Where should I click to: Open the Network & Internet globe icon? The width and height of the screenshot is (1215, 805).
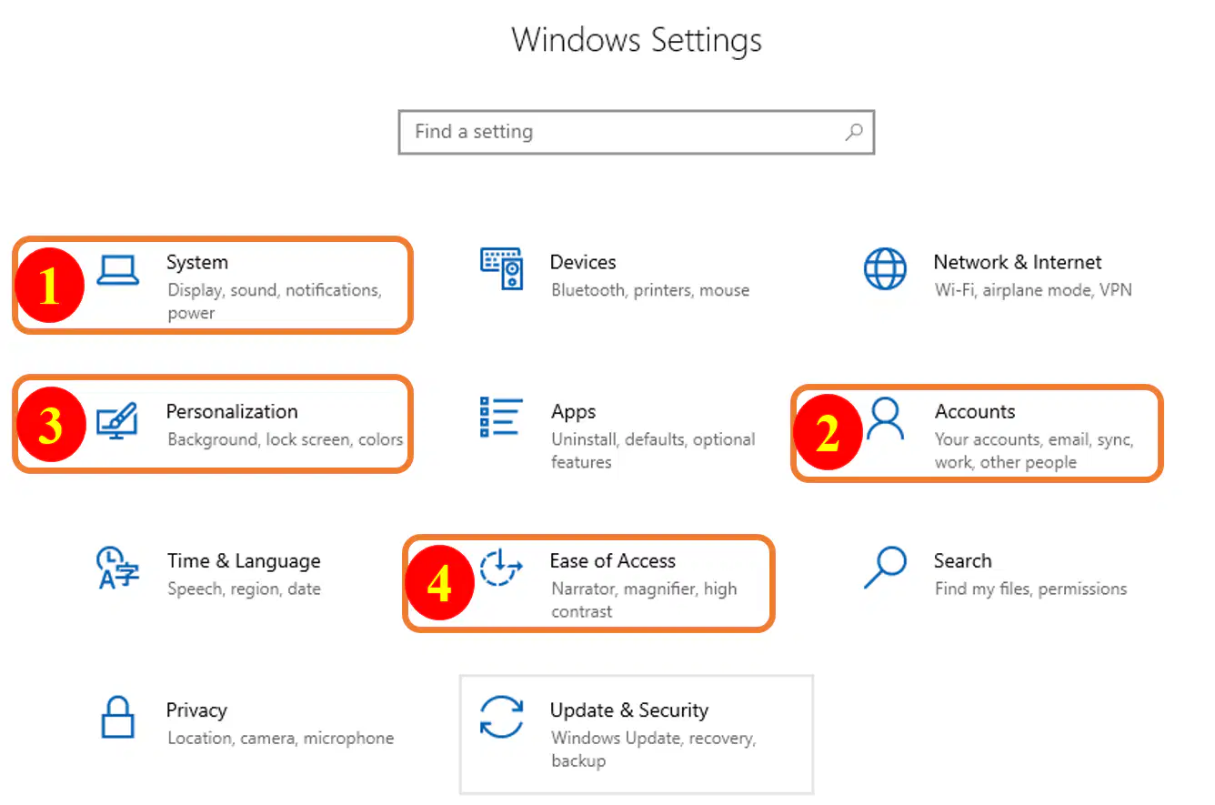pos(885,269)
